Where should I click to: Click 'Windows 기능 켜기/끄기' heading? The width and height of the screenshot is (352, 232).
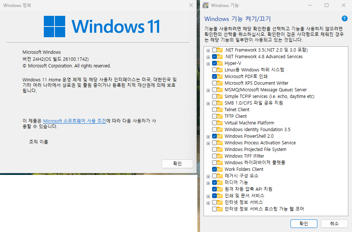click(x=237, y=19)
